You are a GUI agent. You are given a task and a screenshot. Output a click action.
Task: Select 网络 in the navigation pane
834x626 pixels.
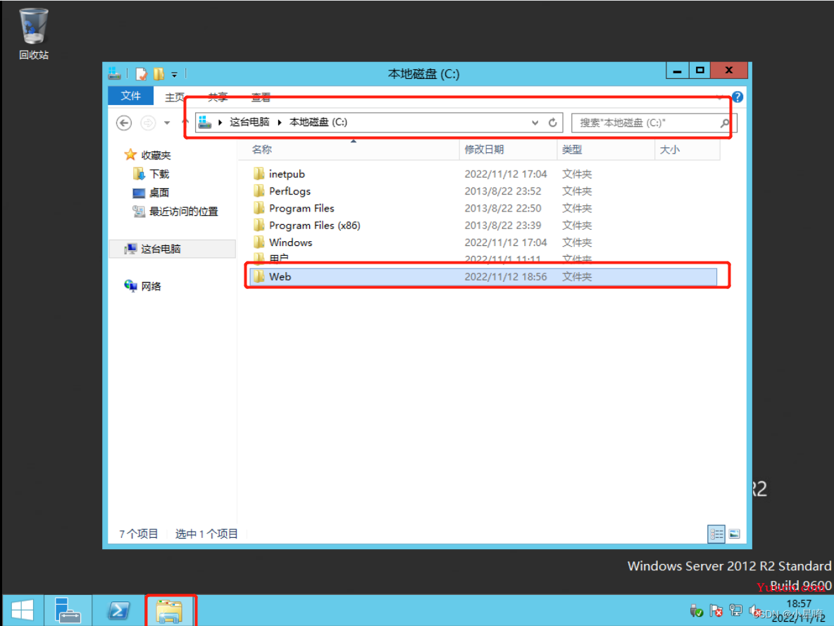[151, 286]
